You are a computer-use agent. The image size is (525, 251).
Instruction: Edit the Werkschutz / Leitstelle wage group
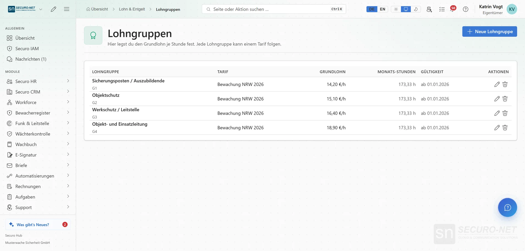click(497, 113)
